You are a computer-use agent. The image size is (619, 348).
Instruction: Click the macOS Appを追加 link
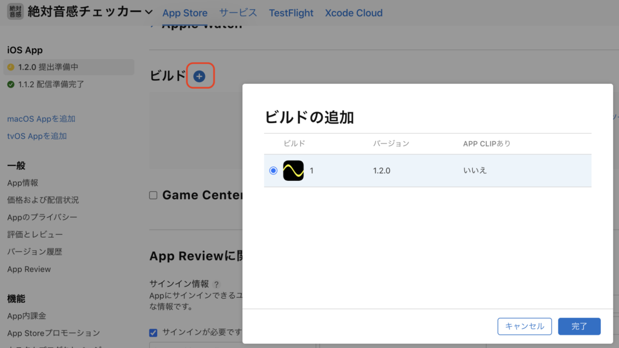pyautogui.click(x=41, y=119)
